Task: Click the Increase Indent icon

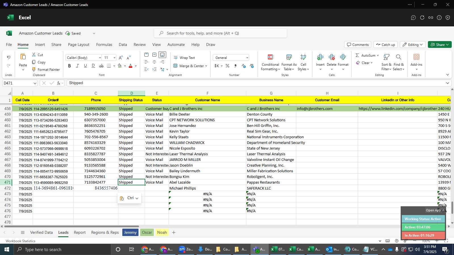Action: (154, 69)
